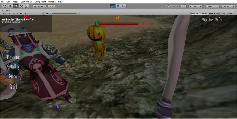
Task: Open the Component menu
Action: pos(40,2)
